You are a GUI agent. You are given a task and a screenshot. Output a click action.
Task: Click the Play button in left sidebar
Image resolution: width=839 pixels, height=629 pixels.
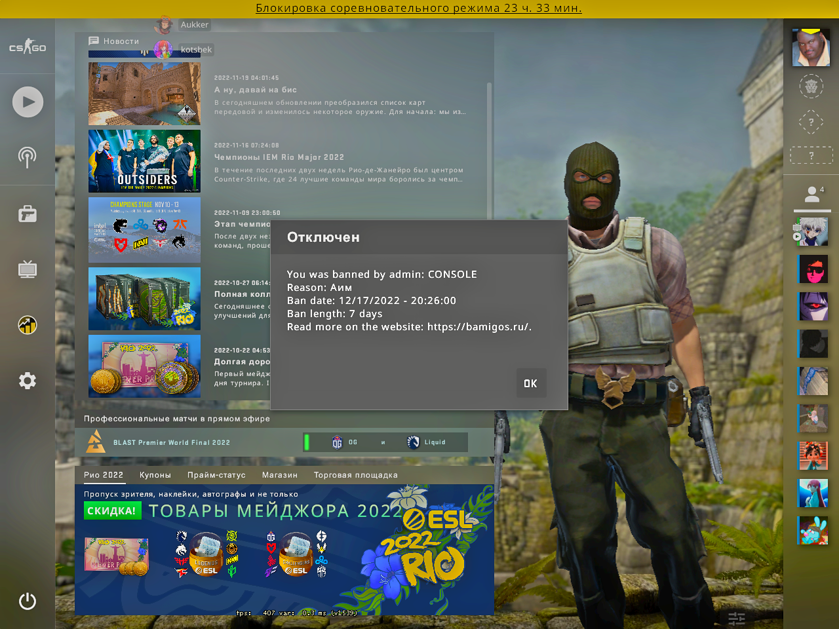[28, 102]
